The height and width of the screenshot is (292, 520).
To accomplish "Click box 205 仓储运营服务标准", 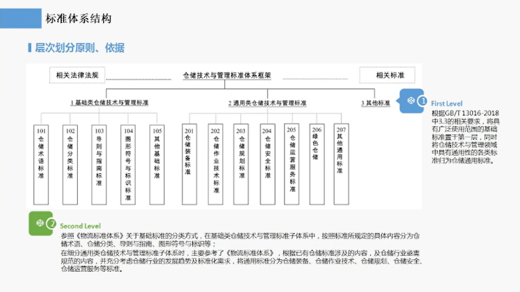I will point(292,164).
